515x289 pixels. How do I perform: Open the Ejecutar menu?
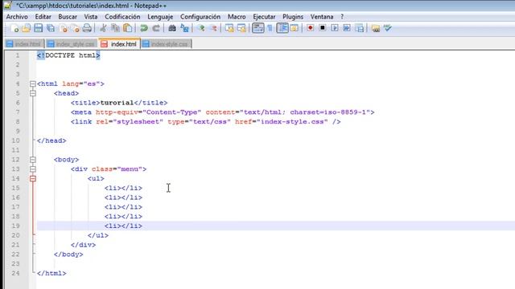pyautogui.click(x=264, y=17)
